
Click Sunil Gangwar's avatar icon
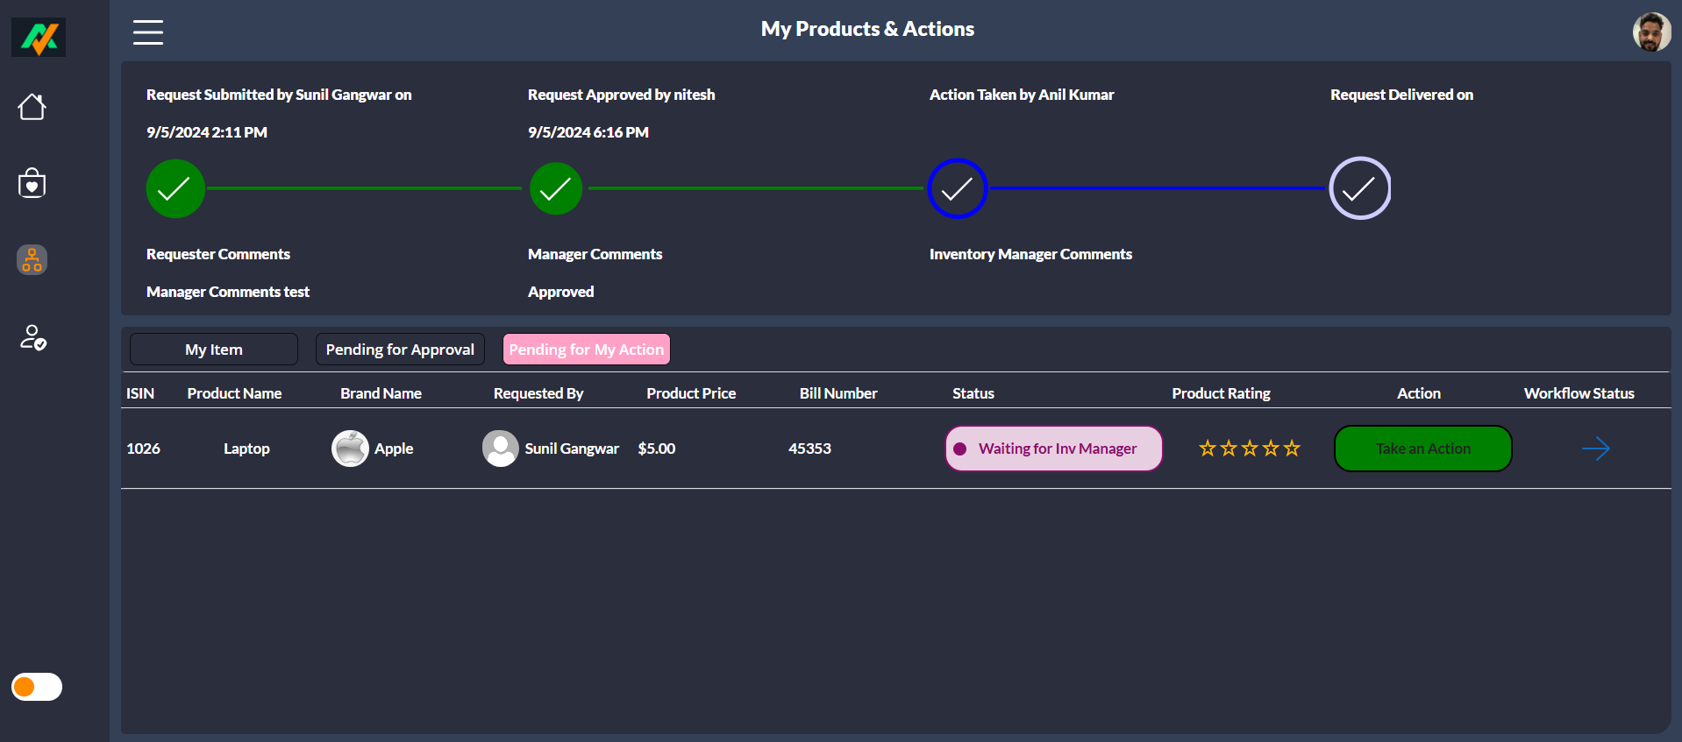501,449
